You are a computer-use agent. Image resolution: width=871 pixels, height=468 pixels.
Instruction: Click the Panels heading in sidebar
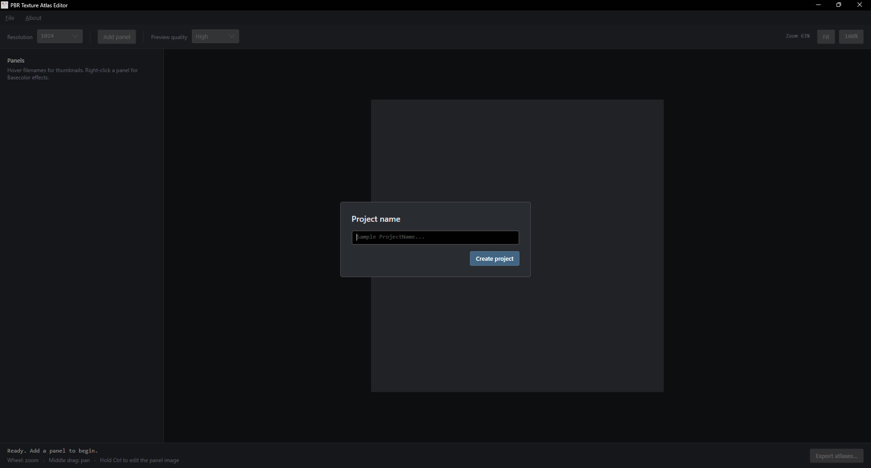16,60
